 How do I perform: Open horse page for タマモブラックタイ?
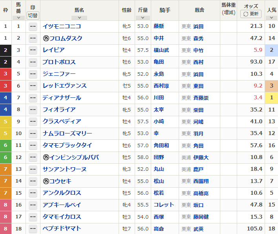68,145
